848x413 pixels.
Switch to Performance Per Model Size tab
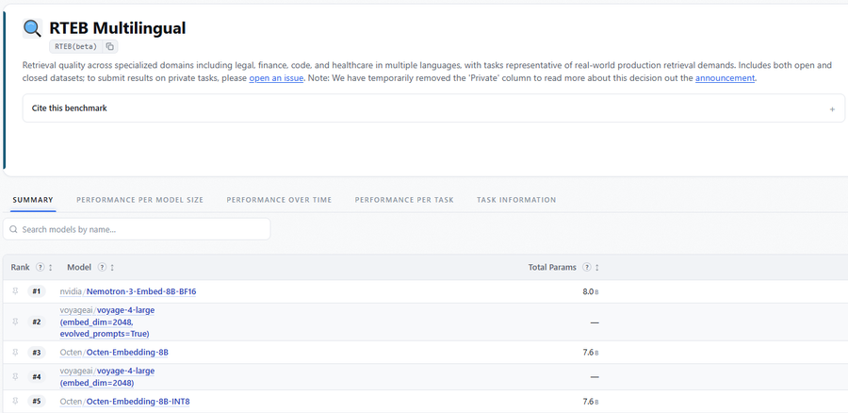[140, 200]
